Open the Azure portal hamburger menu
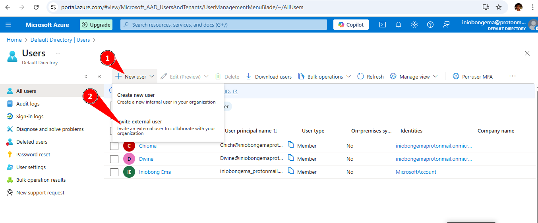Screen dimensions: 538x223 (x=8, y=25)
